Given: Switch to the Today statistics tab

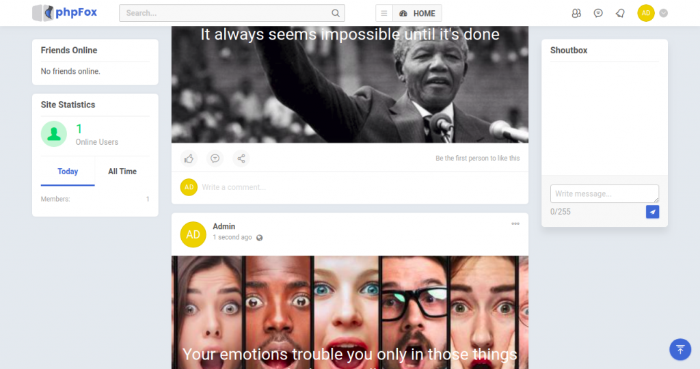Looking at the screenshot, I should (68, 172).
